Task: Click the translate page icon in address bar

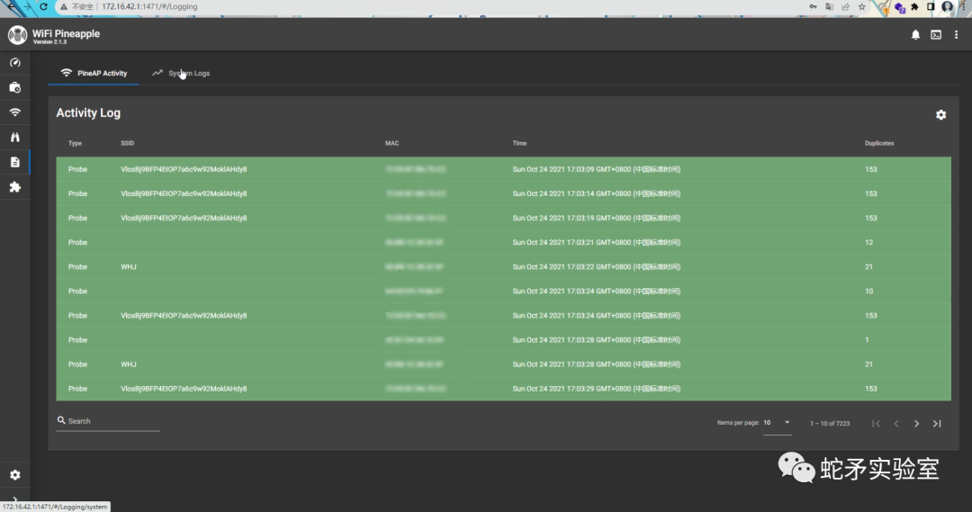Action: 830,7
